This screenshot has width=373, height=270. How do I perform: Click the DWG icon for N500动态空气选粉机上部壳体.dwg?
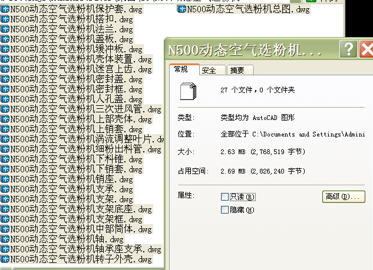pyautogui.click(x=5, y=119)
